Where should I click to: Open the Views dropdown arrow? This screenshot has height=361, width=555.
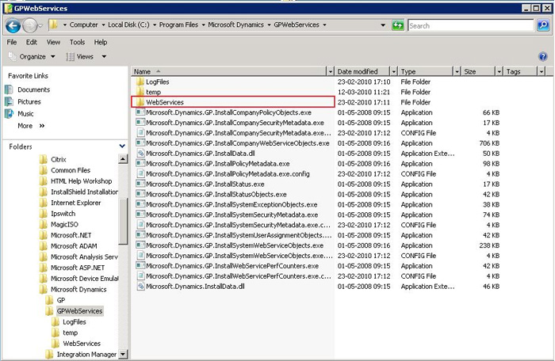(104, 56)
